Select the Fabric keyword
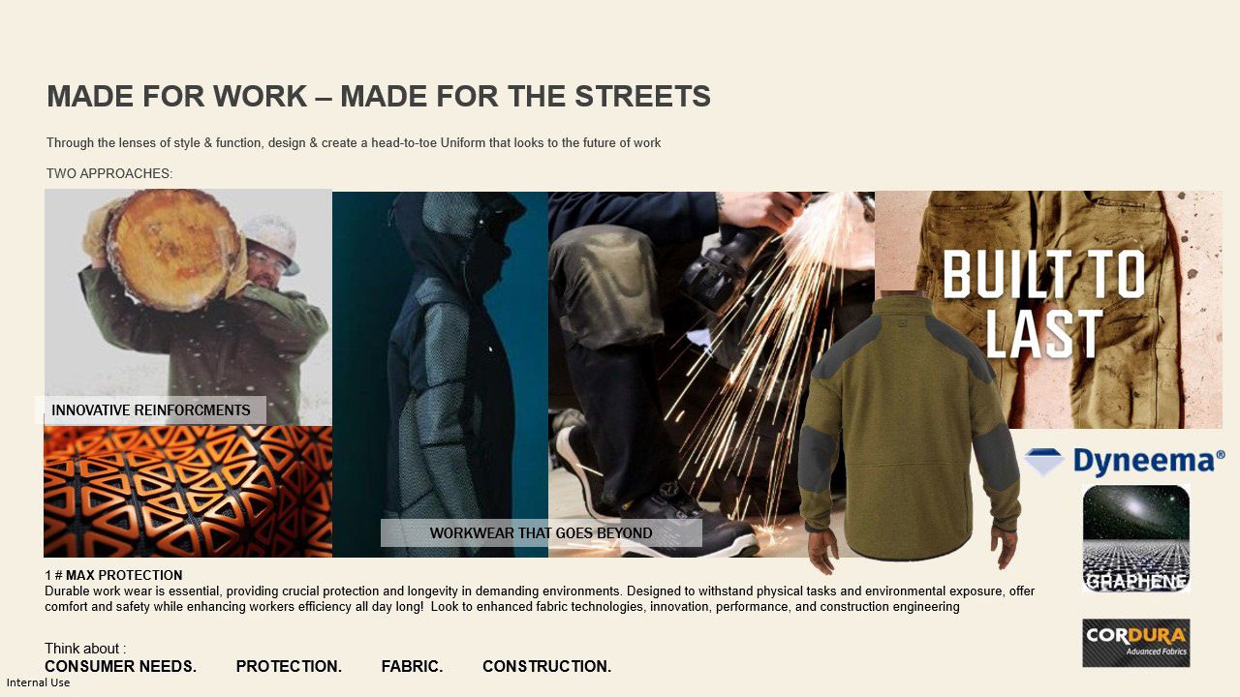Screen dimensions: 1240x697 (x=412, y=666)
